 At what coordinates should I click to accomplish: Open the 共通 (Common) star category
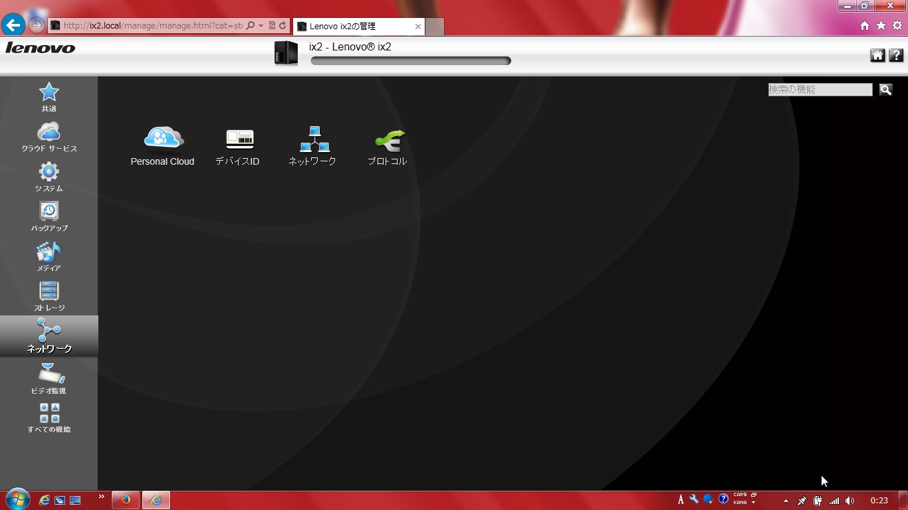pyautogui.click(x=49, y=97)
